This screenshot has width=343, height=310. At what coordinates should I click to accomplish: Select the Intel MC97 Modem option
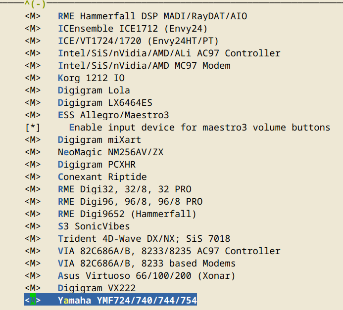click(x=144, y=66)
